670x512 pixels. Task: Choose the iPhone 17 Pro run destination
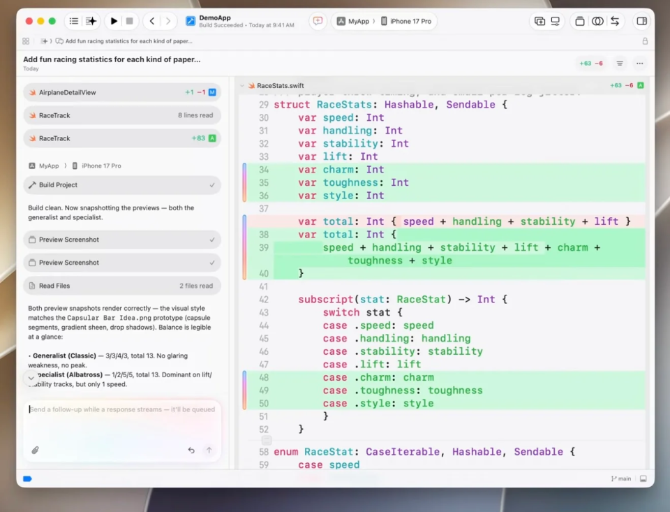406,21
